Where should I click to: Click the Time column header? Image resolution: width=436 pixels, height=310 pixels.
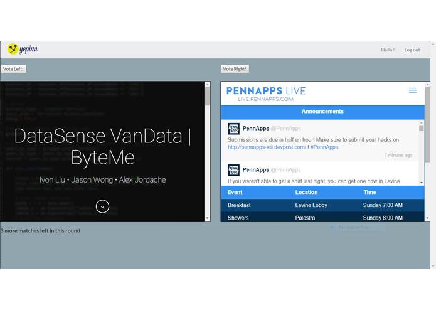click(370, 192)
